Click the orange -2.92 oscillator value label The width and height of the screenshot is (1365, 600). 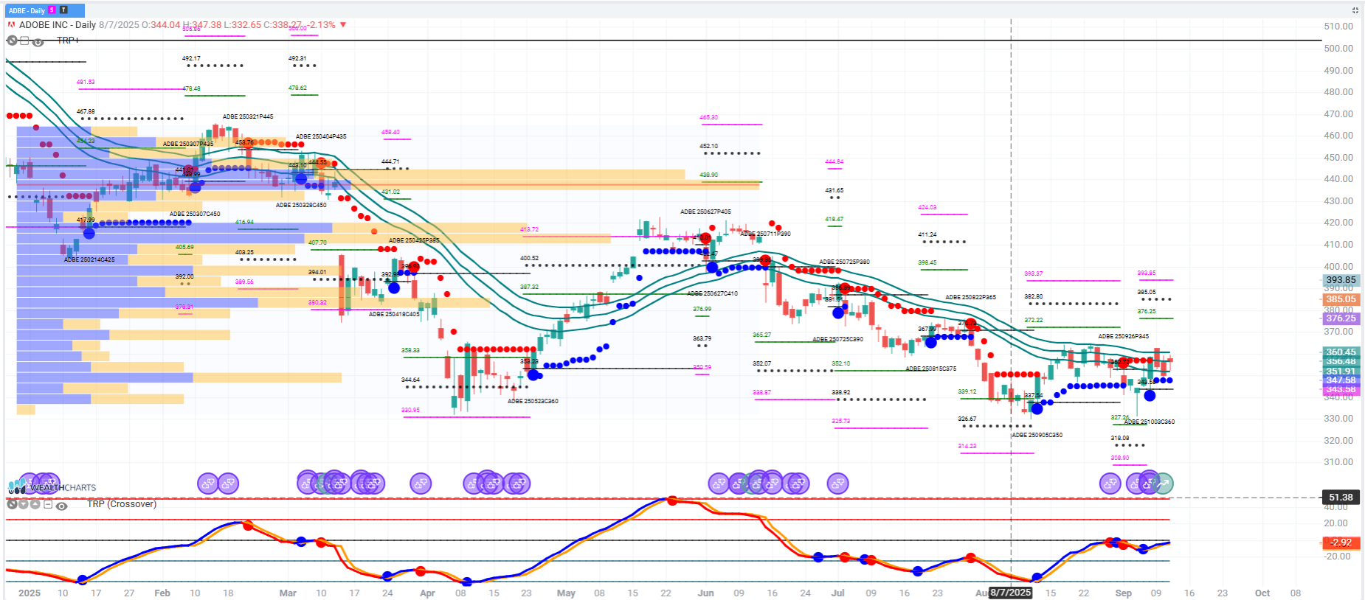[1340, 543]
